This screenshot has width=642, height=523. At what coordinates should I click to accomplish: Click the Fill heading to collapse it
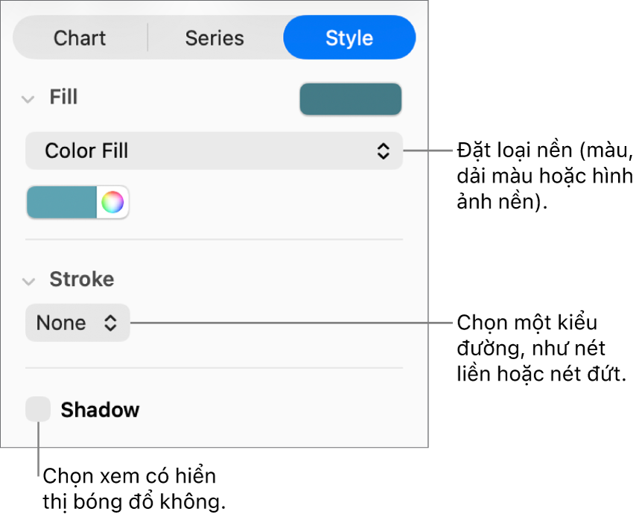pyautogui.click(x=63, y=98)
